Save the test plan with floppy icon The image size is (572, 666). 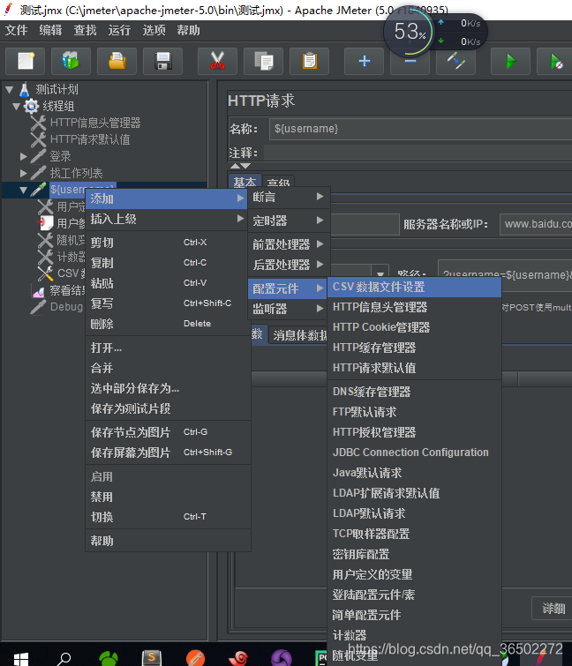click(162, 61)
